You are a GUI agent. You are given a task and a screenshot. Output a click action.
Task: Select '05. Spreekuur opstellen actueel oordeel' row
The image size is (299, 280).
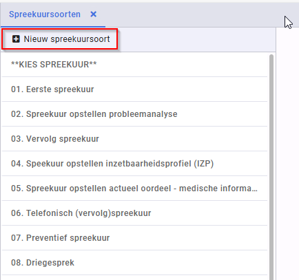click(134, 189)
